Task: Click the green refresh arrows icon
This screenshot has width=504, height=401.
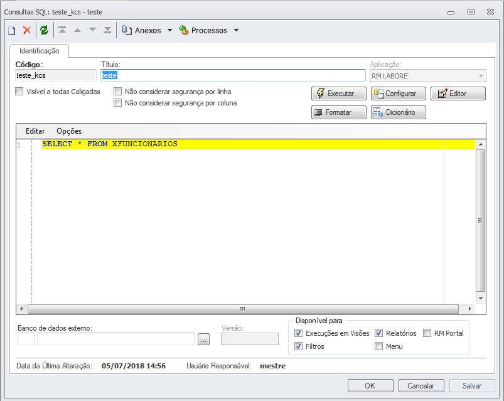Action: (44, 30)
